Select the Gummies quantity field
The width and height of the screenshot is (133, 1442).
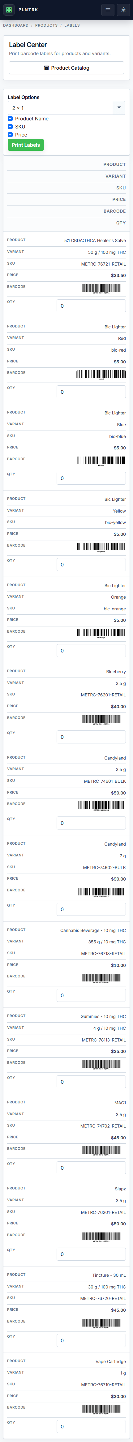coord(91,1081)
